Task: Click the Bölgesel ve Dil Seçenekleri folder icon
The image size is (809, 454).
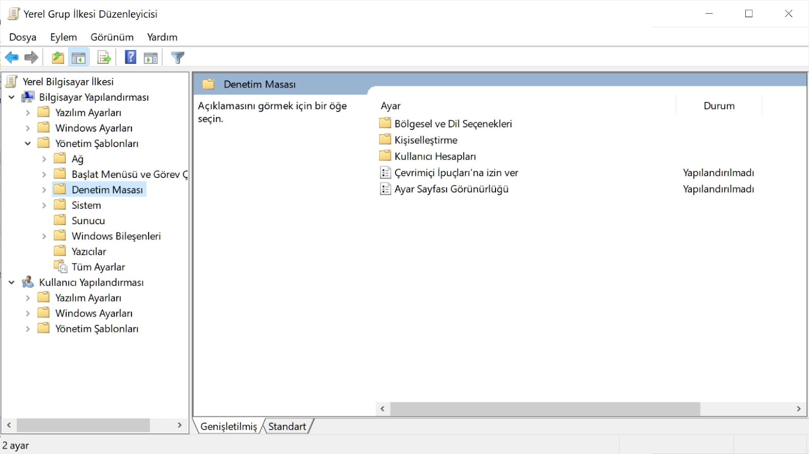Action: (385, 123)
